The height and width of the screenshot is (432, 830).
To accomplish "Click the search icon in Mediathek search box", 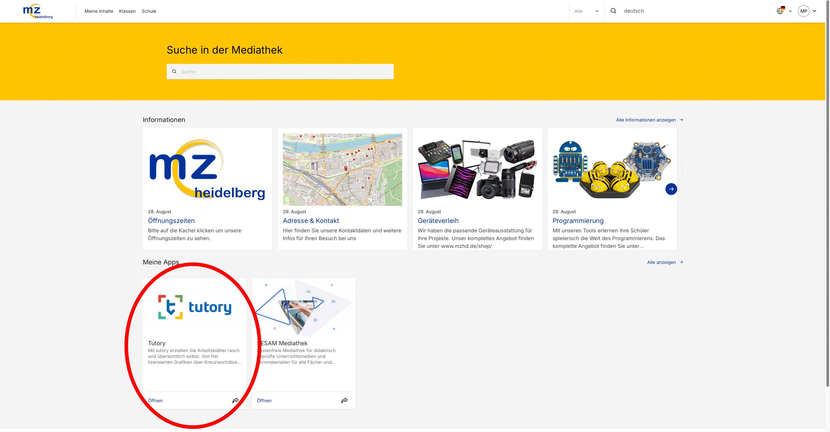I will click(174, 72).
